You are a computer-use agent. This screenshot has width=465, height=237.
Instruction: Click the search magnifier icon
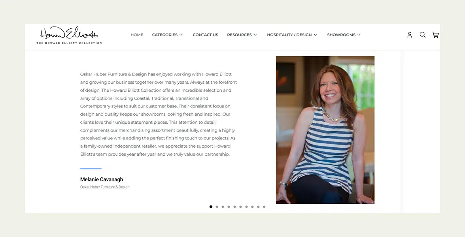click(423, 35)
